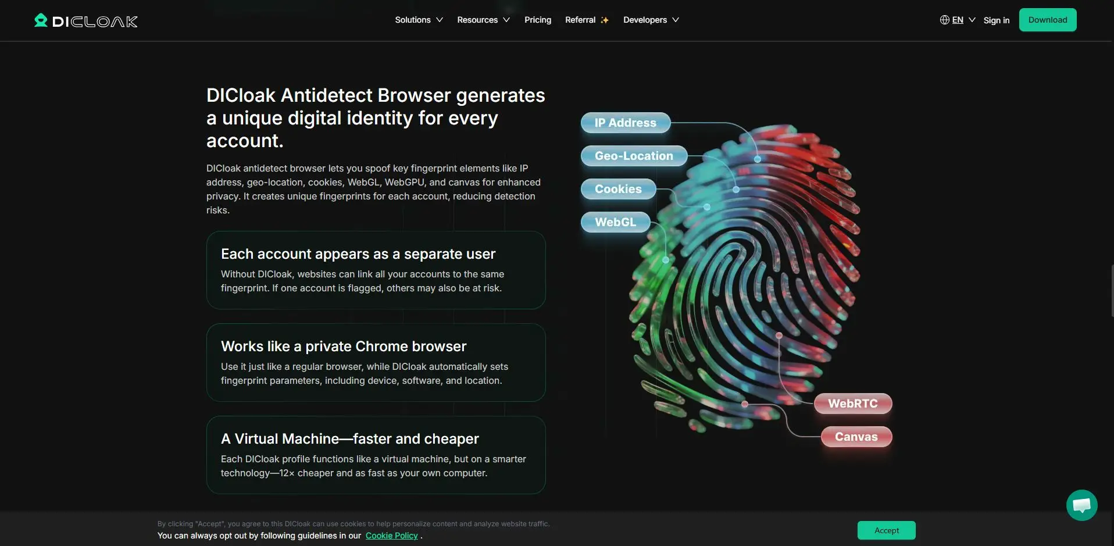Open the Developers dropdown menu
Screen dimensions: 1114x546
[x=651, y=20]
